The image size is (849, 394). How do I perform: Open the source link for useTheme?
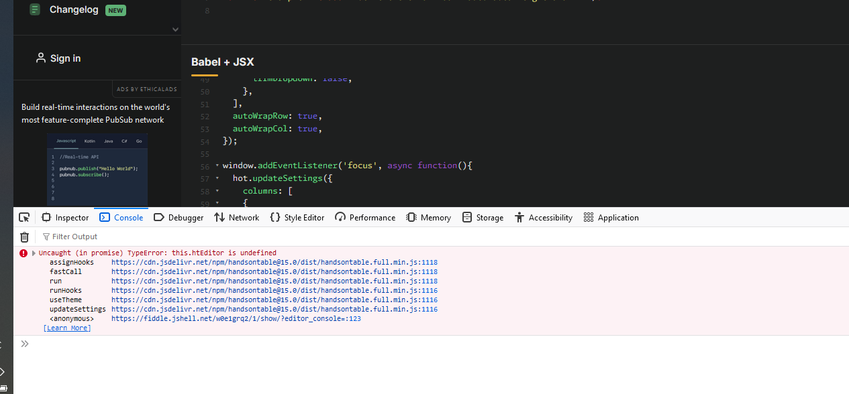[274, 300]
